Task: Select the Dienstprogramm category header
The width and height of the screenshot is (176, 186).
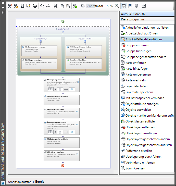Action: coord(147,19)
